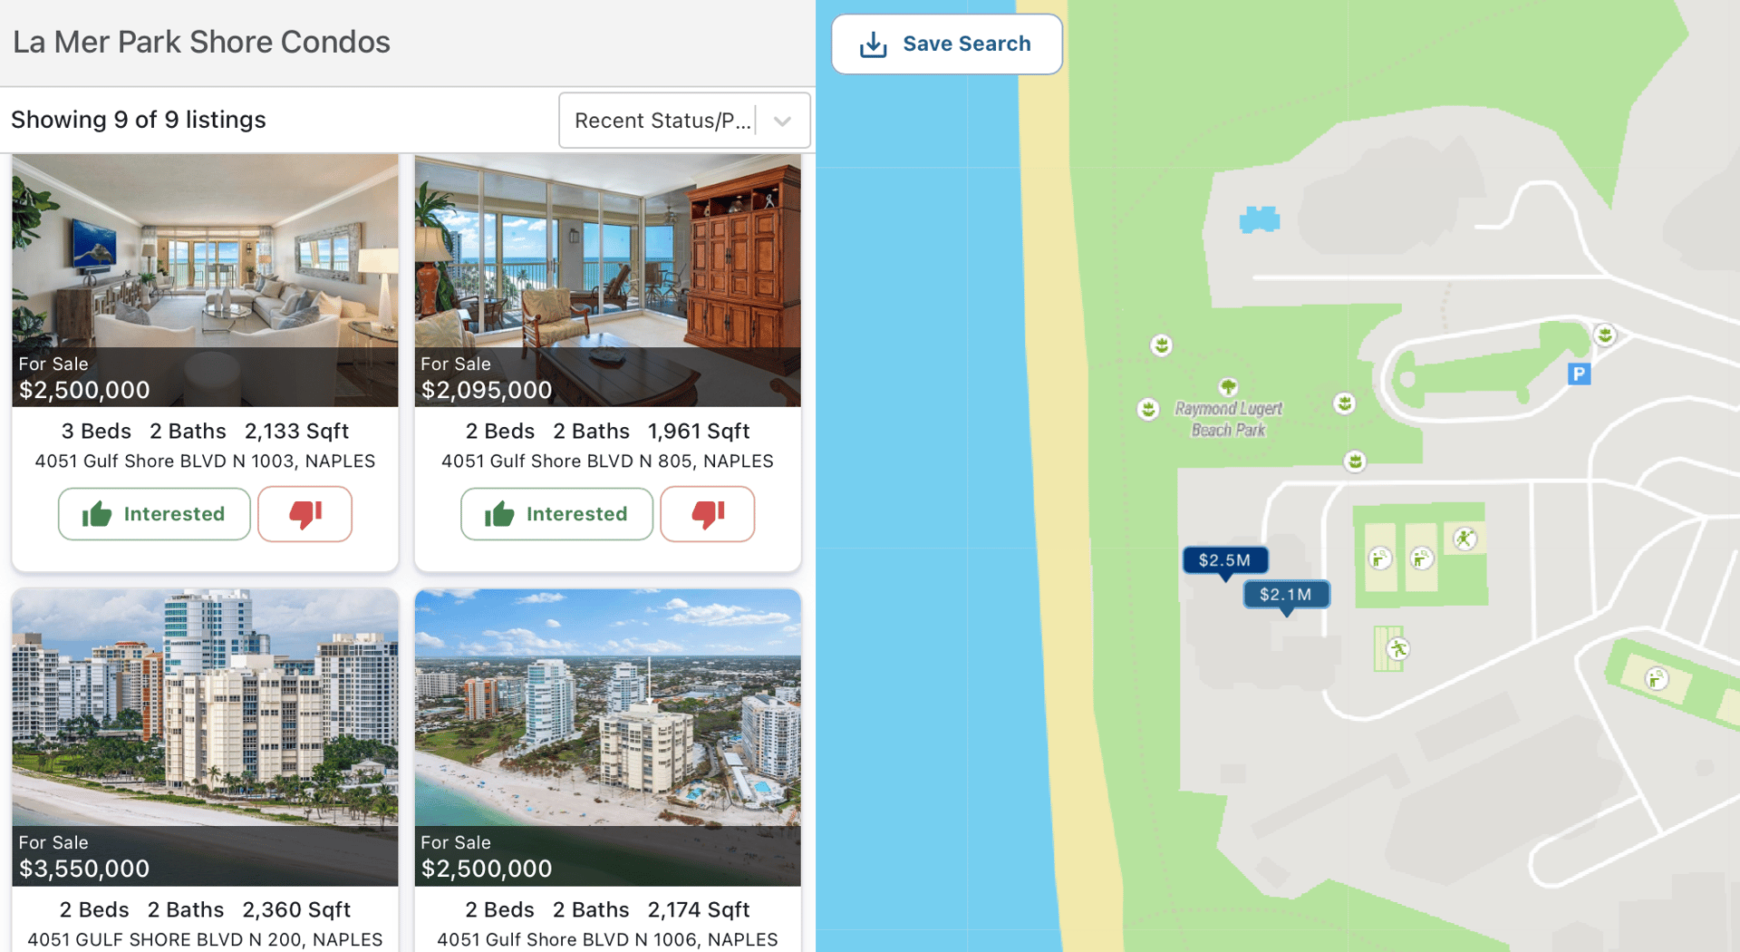Mark unit 805 listing as Interested

coord(556,514)
